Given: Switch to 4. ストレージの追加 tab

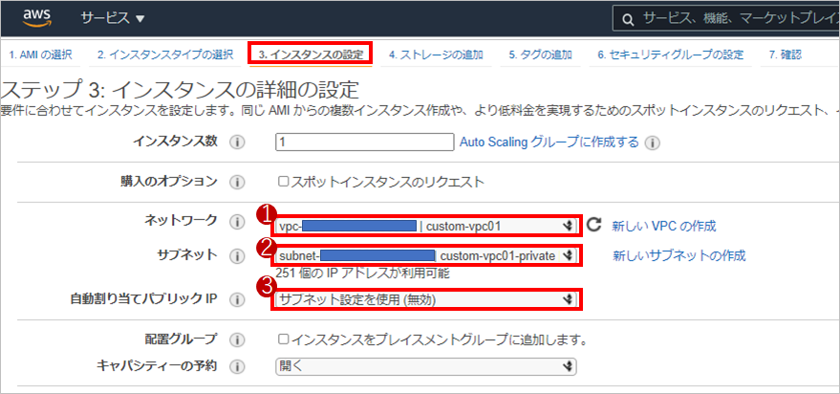Looking at the screenshot, I should tap(435, 55).
